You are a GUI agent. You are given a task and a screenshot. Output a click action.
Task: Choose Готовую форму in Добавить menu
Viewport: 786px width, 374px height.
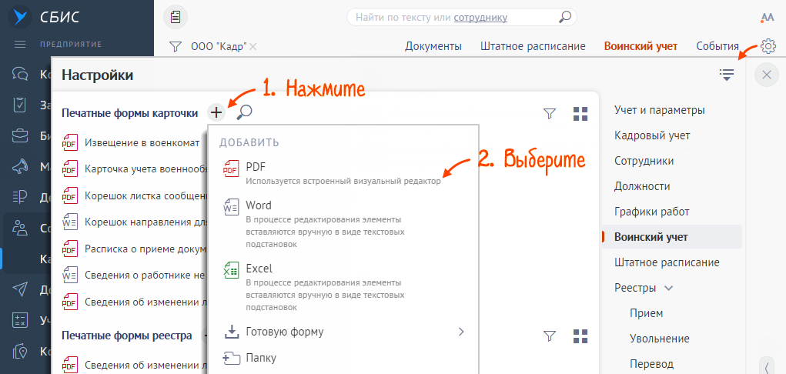click(x=343, y=332)
